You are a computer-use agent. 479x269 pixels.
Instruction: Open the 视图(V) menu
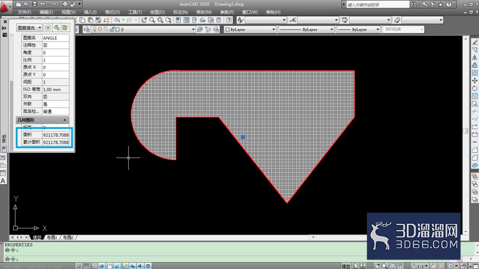pyautogui.click(x=68, y=12)
